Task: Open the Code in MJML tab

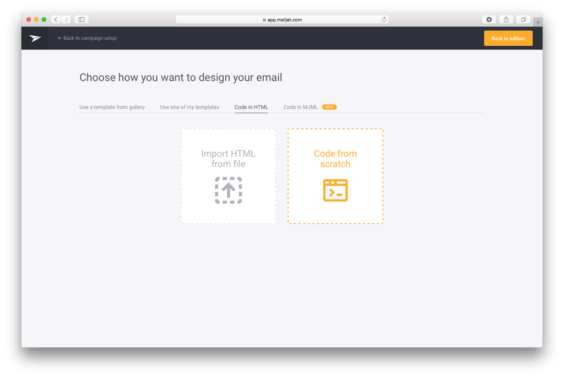Action: pos(301,107)
